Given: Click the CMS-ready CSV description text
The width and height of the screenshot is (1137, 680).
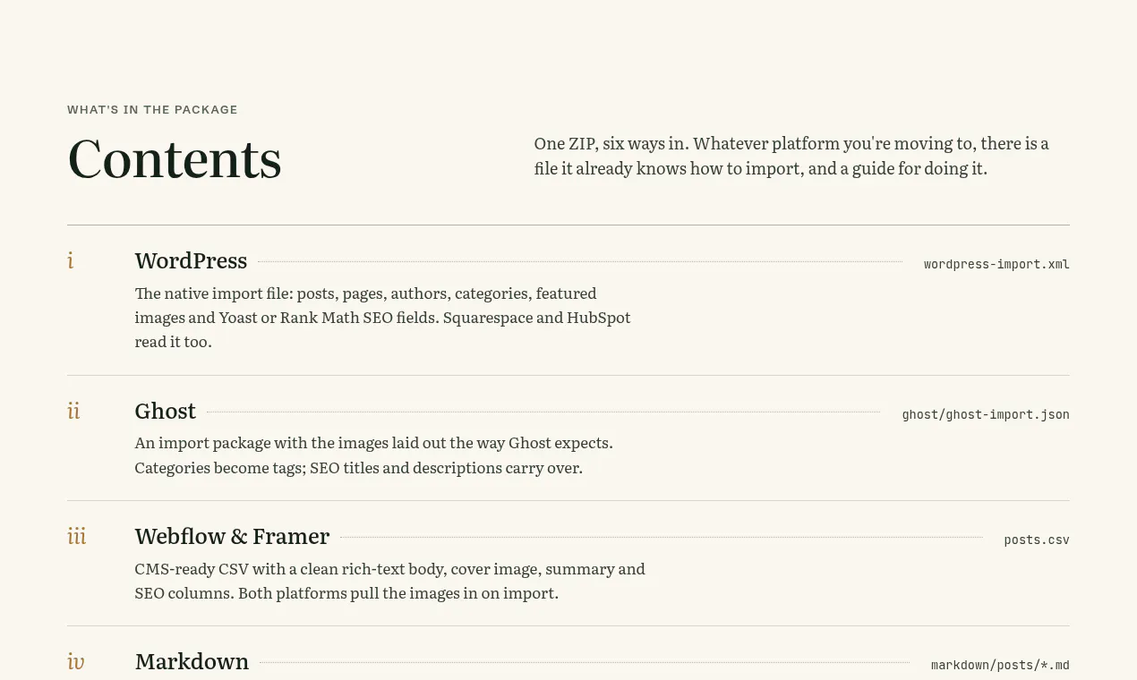Looking at the screenshot, I should click(390, 581).
